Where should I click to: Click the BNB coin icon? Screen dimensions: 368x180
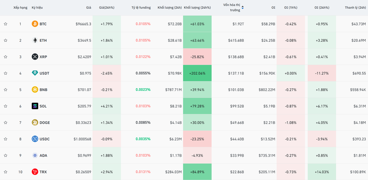coord(35,90)
